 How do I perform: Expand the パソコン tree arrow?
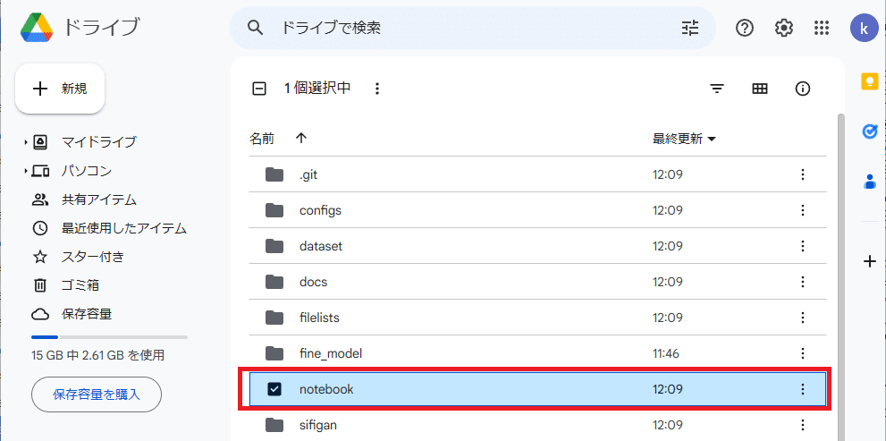click(26, 171)
